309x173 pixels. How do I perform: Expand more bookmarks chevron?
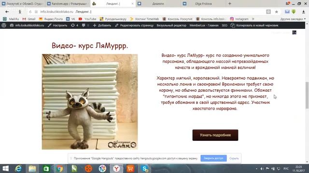coord(253,19)
